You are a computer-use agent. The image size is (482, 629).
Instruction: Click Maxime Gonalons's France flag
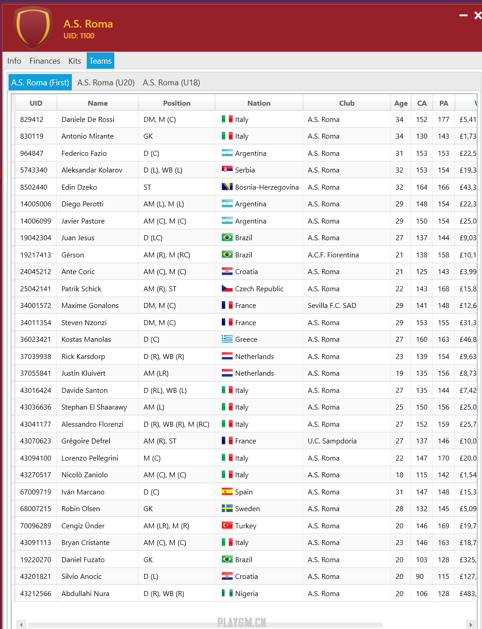click(227, 305)
